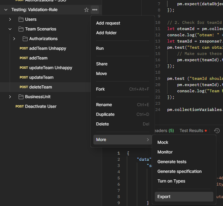This screenshot has width=223, height=206.
Task: Expand the BusinessUnit folder chevron
Action: pyautogui.click(x=10, y=97)
